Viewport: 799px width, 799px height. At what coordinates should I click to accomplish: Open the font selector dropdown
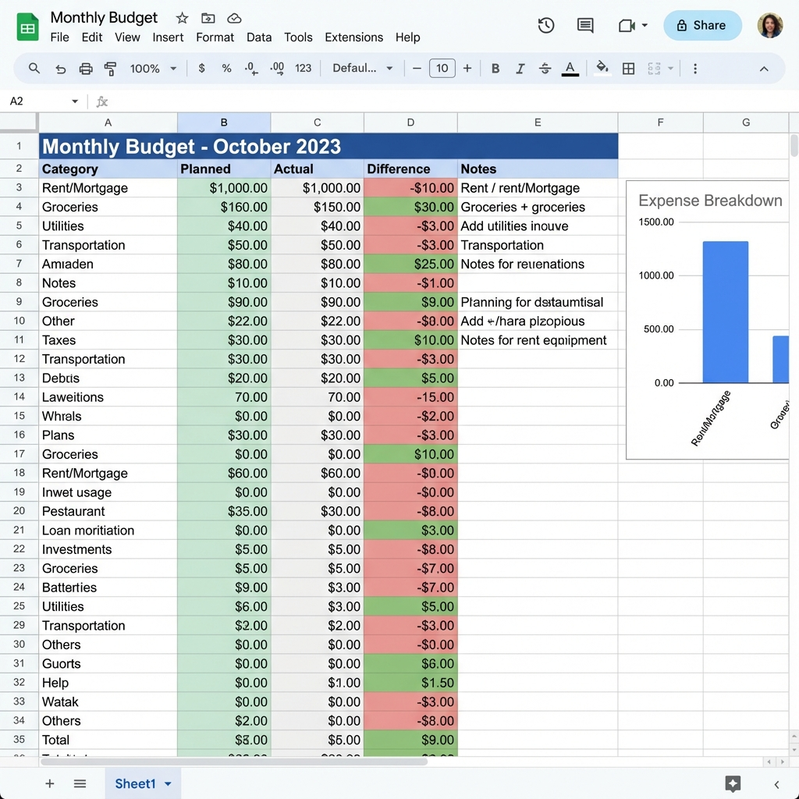click(x=361, y=69)
